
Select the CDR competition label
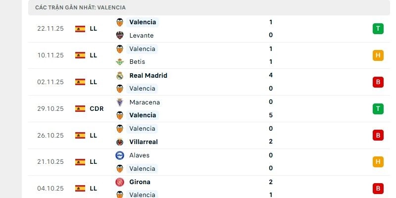(97, 108)
